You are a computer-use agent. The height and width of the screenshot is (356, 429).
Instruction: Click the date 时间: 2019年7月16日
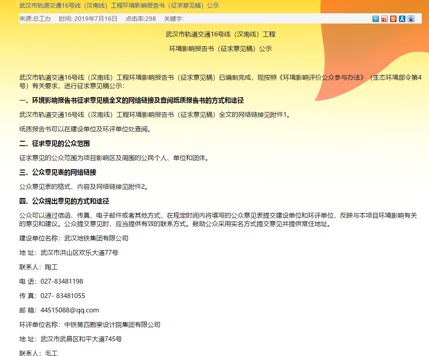88,18
